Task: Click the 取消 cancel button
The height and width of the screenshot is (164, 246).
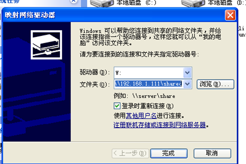Action: 212,153
